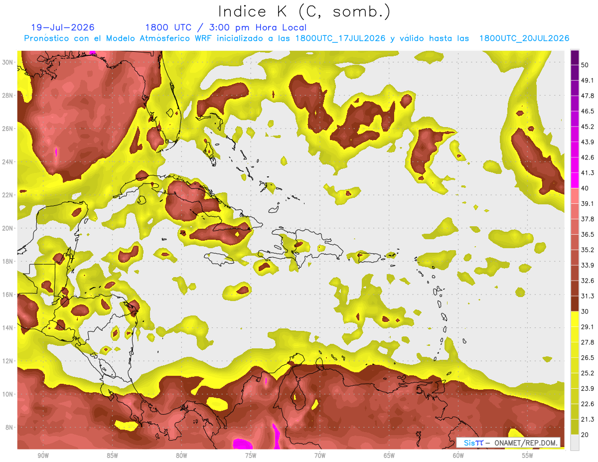Pick the dark brown swatch between 30 and 31.3
Image resolution: width=598 pixels, height=462 pixels.
pos(575,304)
